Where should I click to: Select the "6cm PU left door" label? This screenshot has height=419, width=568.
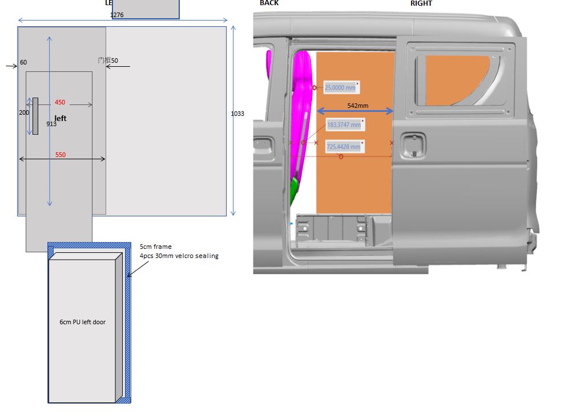coord(82,322)
